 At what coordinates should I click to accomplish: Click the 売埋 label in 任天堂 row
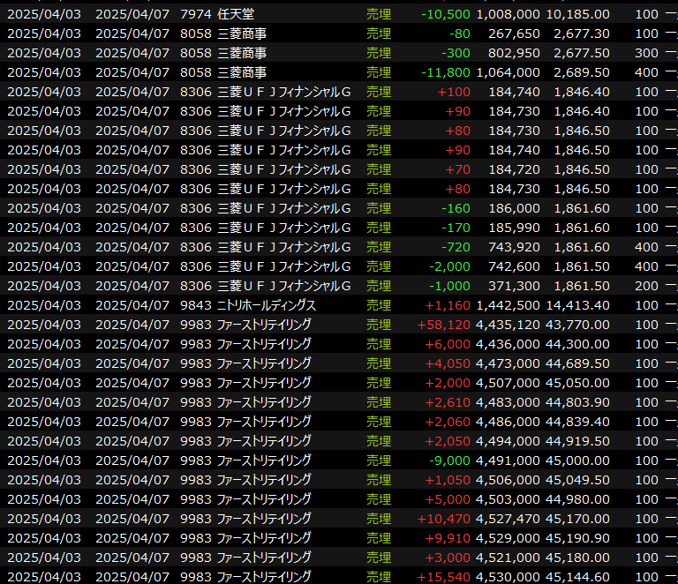(x=379, y=14)
